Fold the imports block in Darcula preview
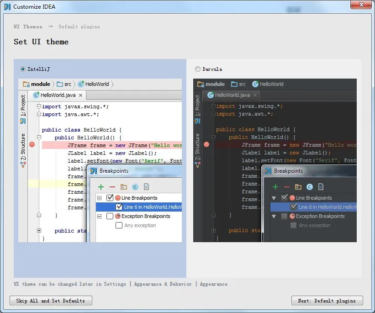Image resolution: width=375 pixels, height=313 pixels. coord(214,106)
